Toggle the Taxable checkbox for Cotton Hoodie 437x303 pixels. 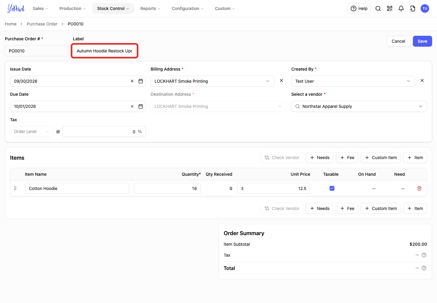click(x=332, y=188)
